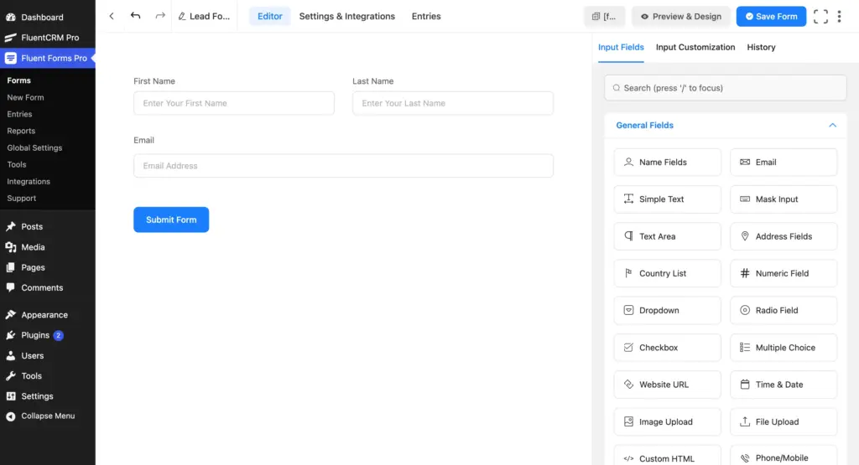The width and height of the screenshot is (859, 465).
Task: Collapse the General Fields section
Action: click(x=832, y=126)
